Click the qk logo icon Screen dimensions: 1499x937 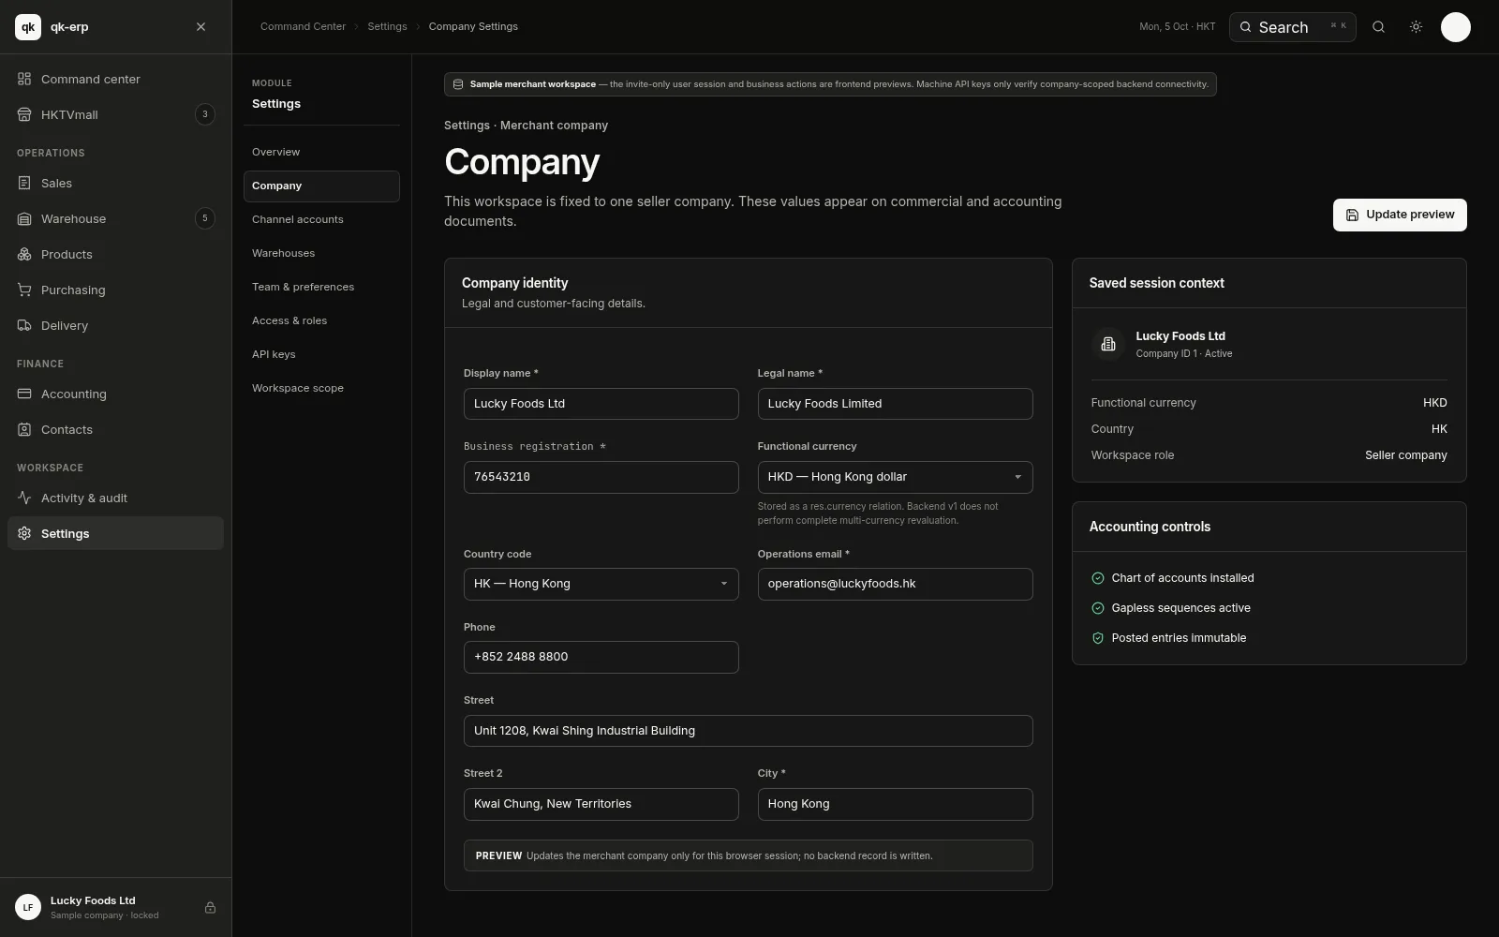coord(28,27)
